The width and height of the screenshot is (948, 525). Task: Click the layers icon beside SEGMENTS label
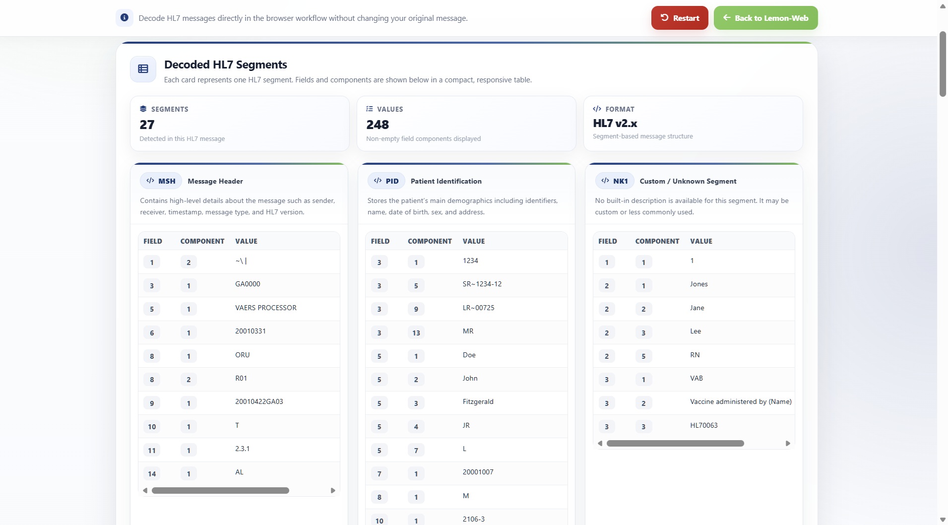click(x=143, y=109)
